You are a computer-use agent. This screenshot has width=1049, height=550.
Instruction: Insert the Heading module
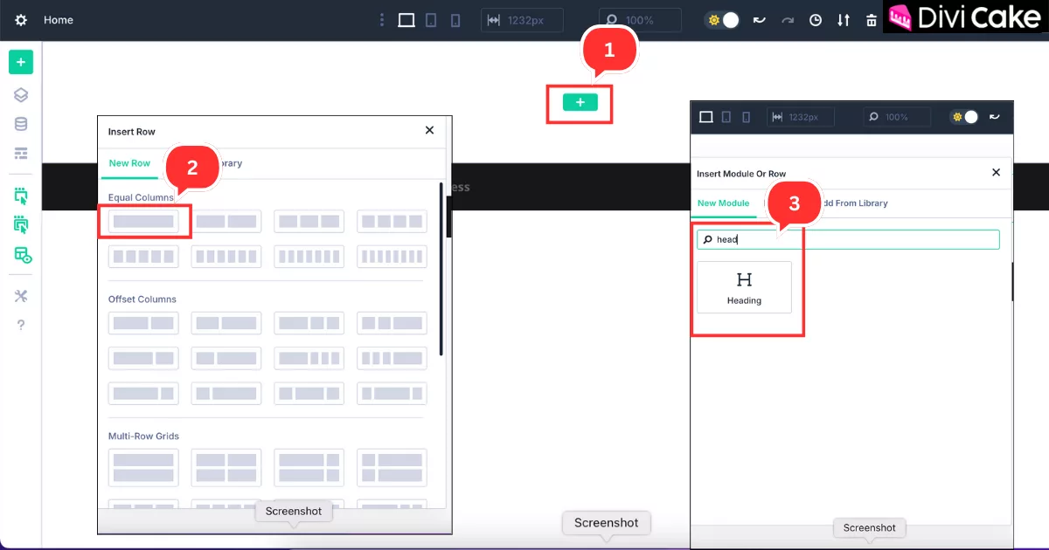tap(744, 287)
